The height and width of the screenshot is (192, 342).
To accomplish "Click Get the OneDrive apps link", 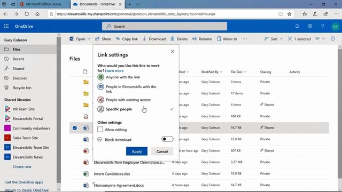I will [x=24, y=182].
